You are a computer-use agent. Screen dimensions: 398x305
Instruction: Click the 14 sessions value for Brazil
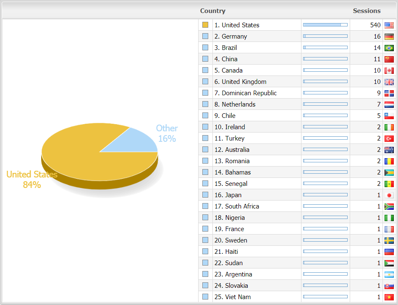[377, 48]
